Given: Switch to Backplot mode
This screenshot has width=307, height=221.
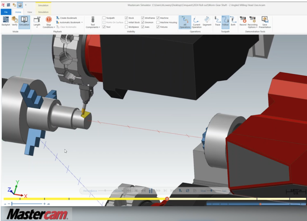Looking at the screenshot, I should click(6, 21).
